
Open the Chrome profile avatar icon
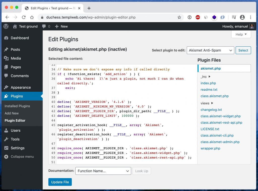tap(242, 17)
